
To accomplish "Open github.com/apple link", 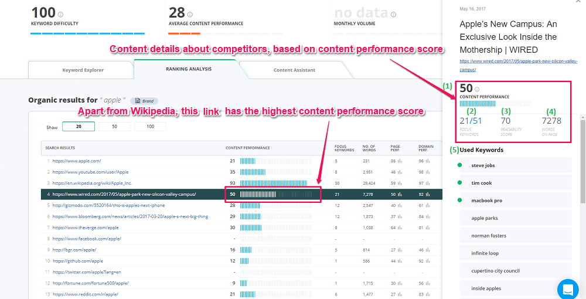I will 78,261.
